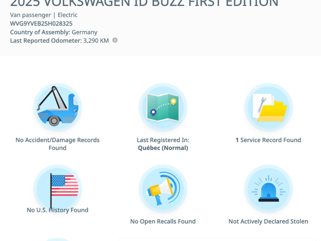Click the Van passenger | Electric description
The height and width of the screenshot is (241, 321).
click(x=44, y=15)
